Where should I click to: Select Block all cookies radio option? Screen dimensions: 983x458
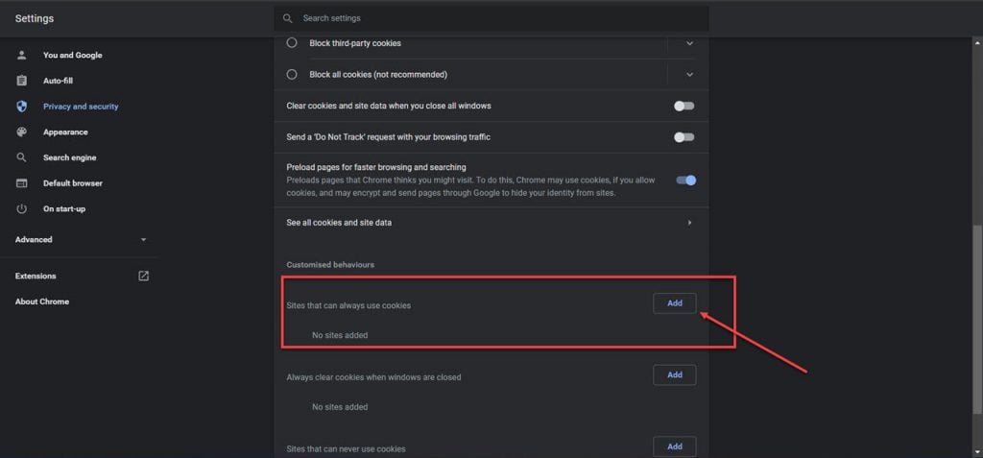click(292, 74)
